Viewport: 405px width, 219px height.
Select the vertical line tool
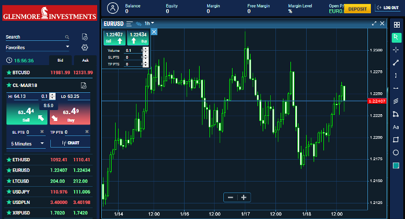[x=396, y=75]
